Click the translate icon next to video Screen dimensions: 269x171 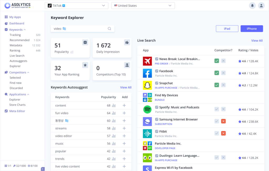[x=64, y=28]
